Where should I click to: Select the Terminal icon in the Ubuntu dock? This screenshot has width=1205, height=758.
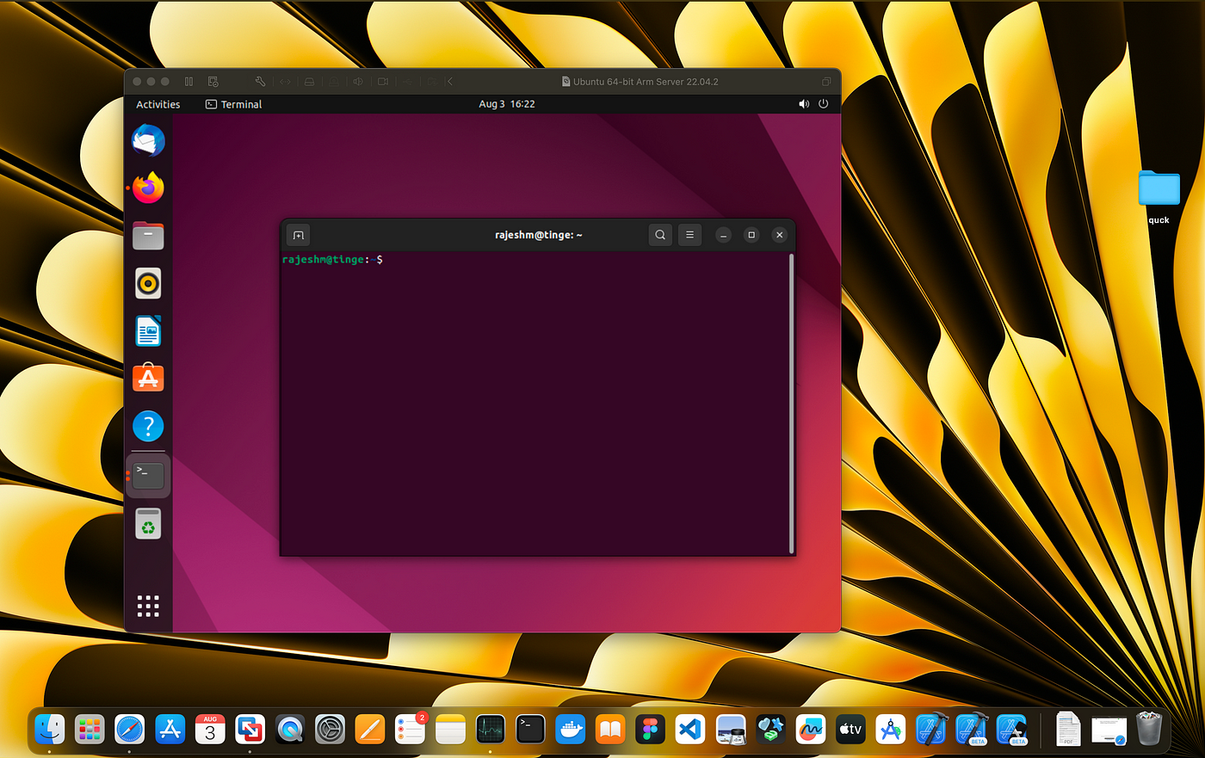coord(148,475)
